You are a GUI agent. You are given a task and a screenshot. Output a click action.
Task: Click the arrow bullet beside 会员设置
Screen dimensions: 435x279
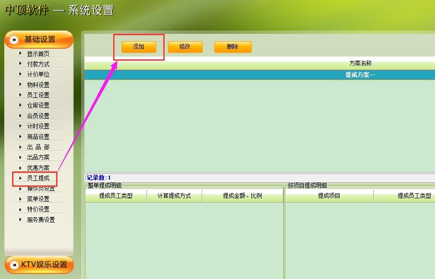(20, 115)
